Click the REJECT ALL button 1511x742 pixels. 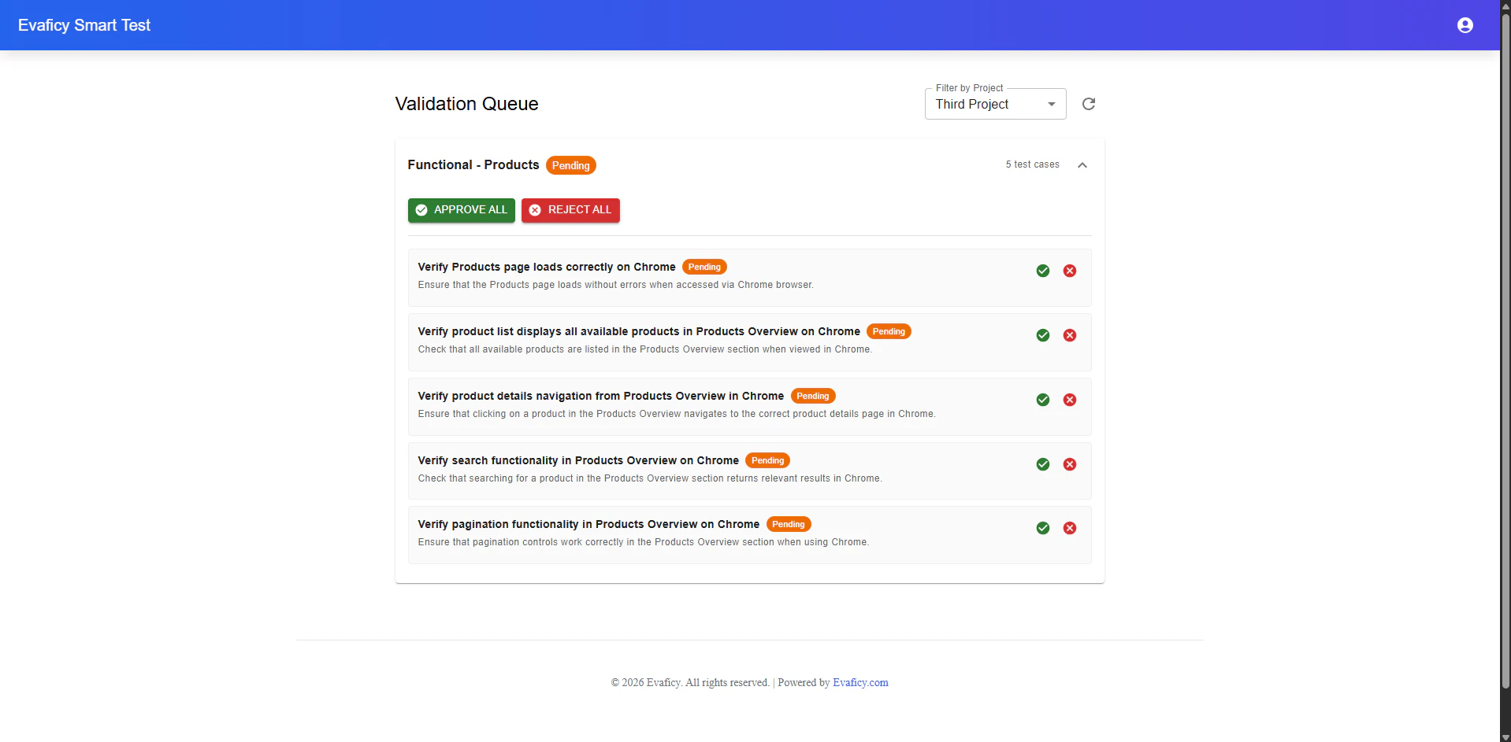tap(570, 210)
